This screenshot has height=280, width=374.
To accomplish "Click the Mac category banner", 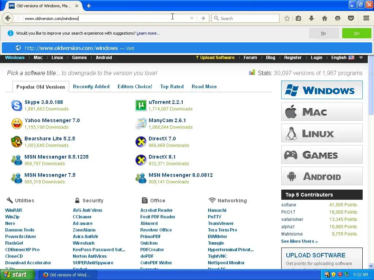I will tap(322, 112).
